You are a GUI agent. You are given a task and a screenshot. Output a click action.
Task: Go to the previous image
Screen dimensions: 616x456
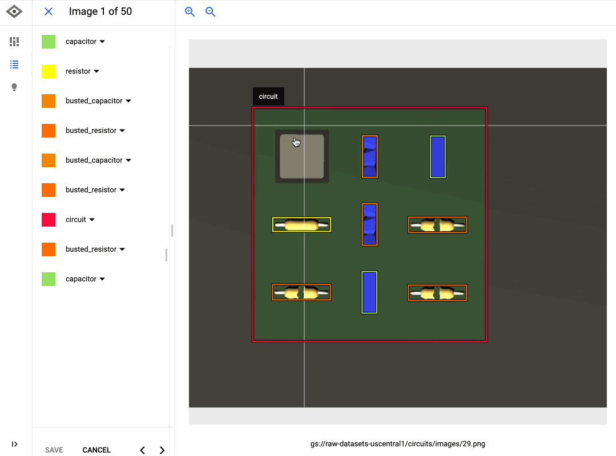coord(142,450)
